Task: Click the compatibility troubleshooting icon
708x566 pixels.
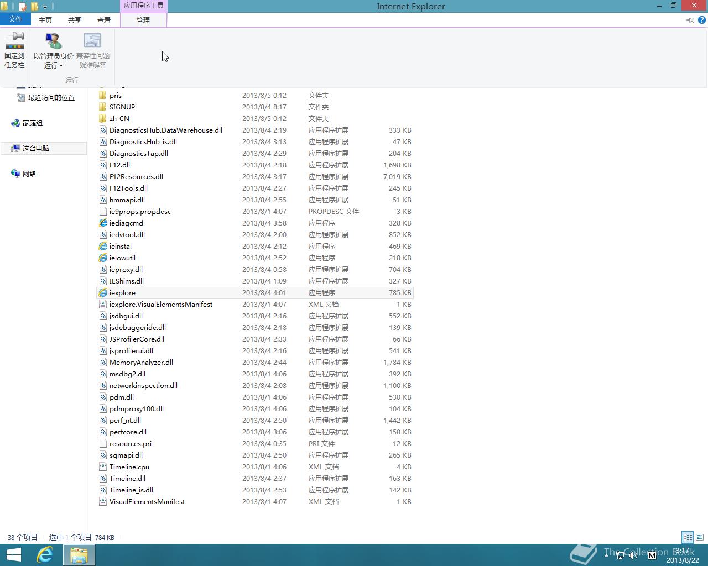Action: (x=92, y=41)
